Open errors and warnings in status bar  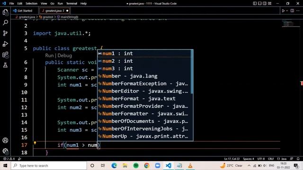point(9,159)
